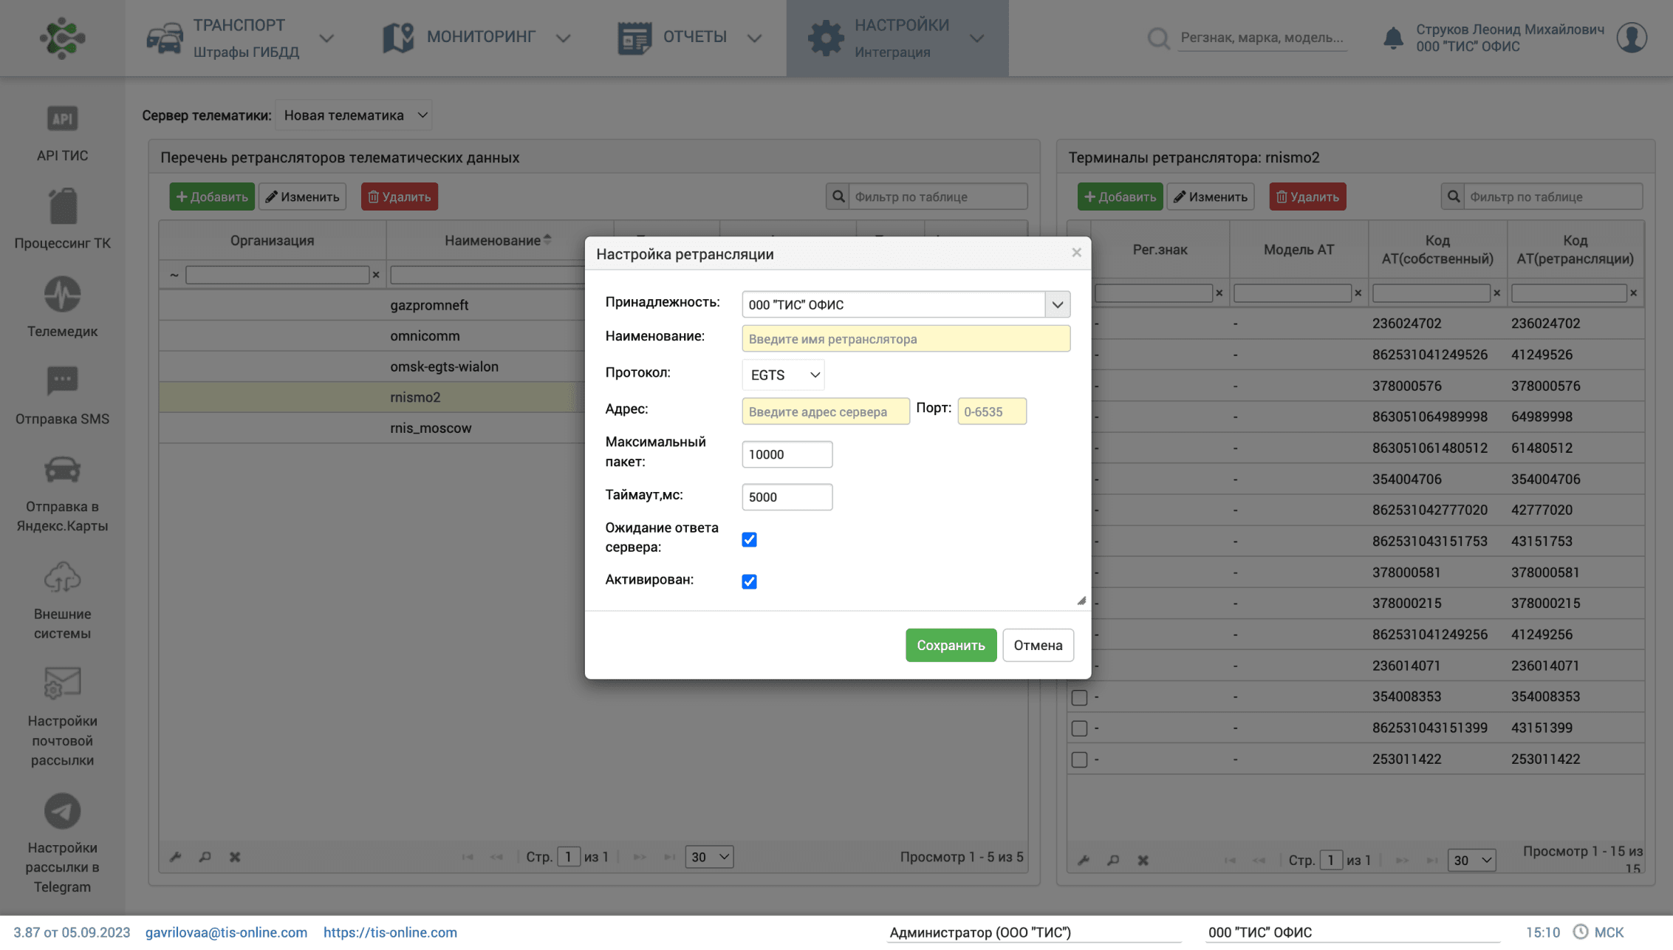1673x950 pixels.
Task: Open Telegram mailing settings icon
Action: 62,811
